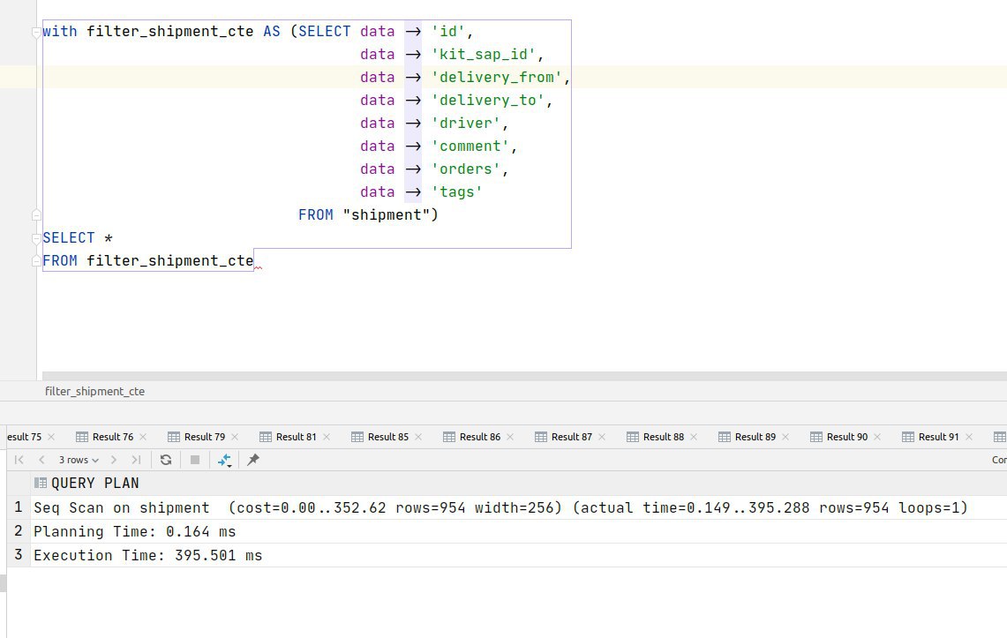Go to first page of results
1007x638 pixels.
[x=19, y=460]
